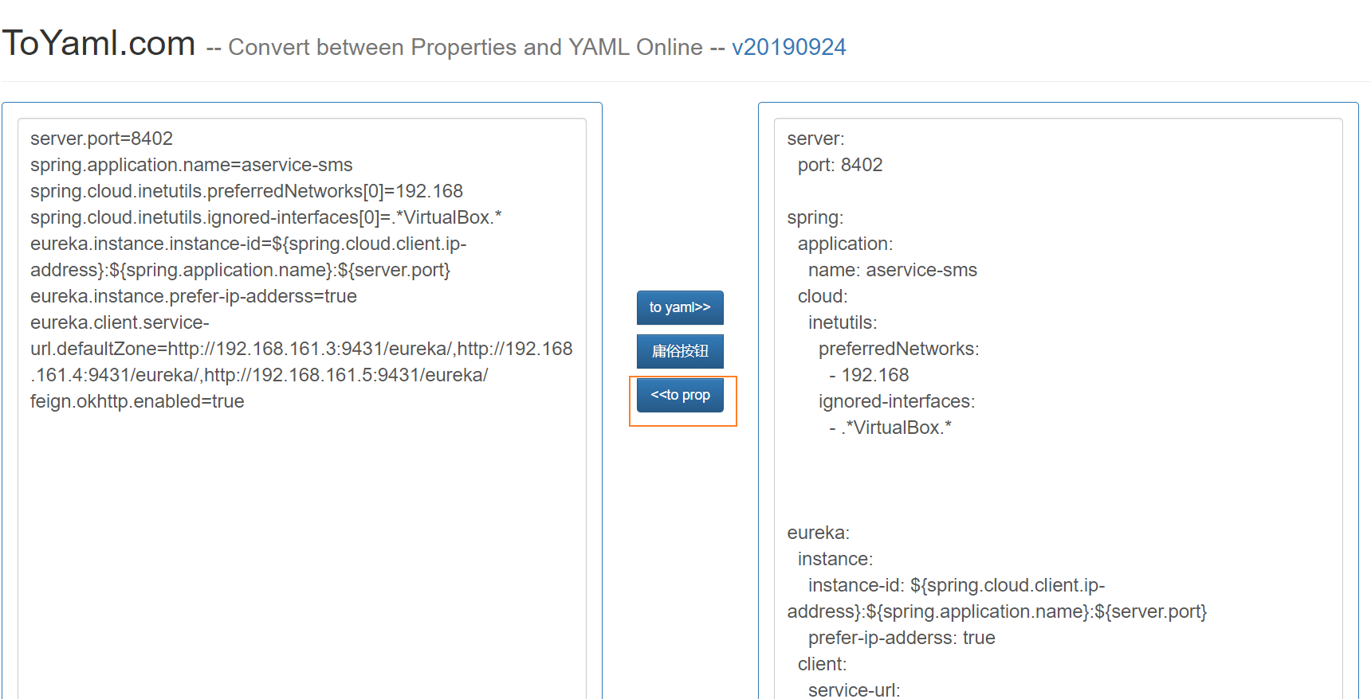Click the 'prefer-ip-adderss: true' YAML line
Image resolution: width=1371 pixels, height=699 pixels.
pyautogui.click(x=901, y=638)
